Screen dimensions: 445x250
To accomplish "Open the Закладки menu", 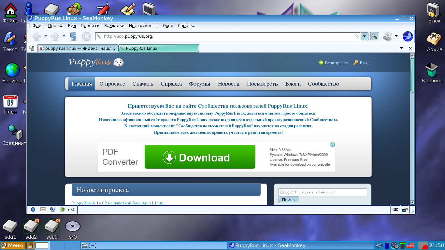I will coord(114,26).
